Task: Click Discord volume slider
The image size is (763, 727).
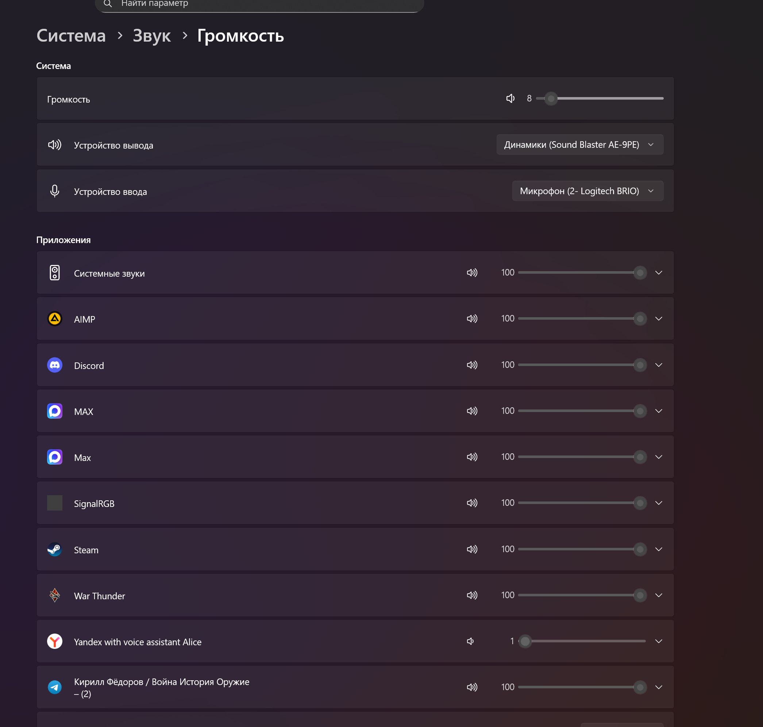Action: pyautogui.click(x=582, y=365)
